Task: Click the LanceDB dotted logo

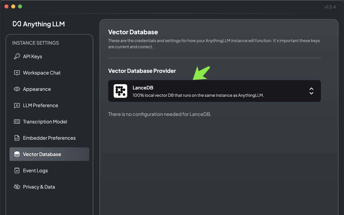Action: 120,91
